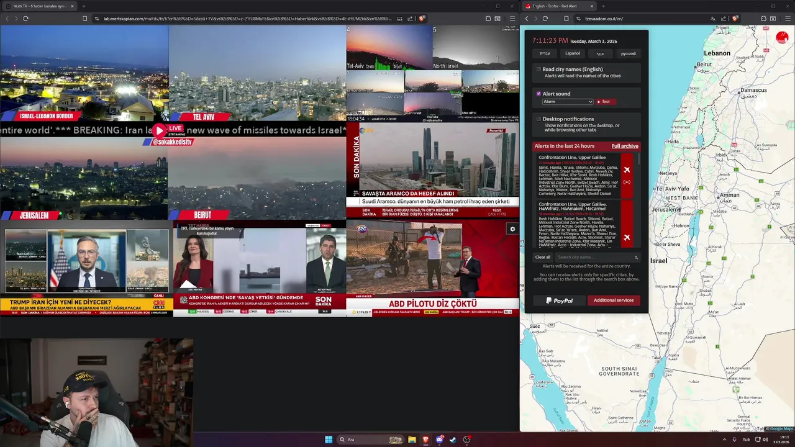This screenshot has width=795, height=447.
Task: Go back in the Multi TV browser window
Action: click(7, 19)
